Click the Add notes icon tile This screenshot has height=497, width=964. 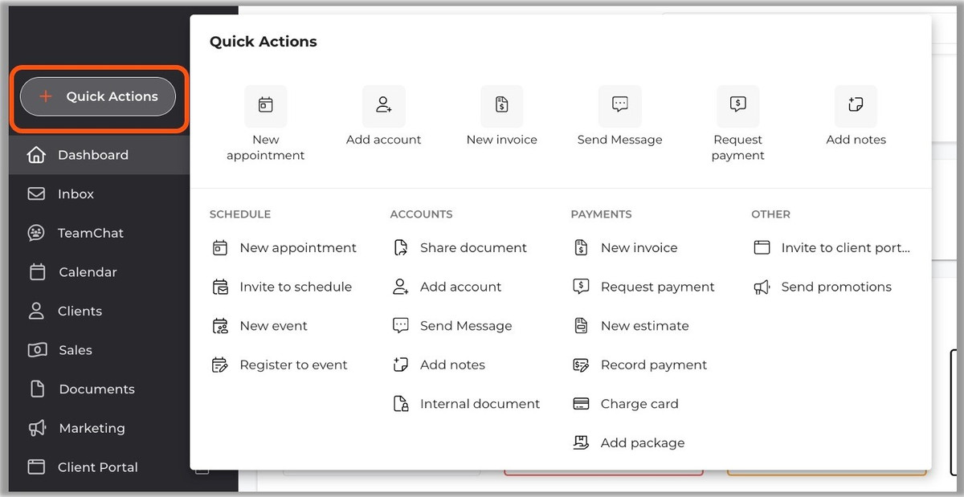click(x=856, y=105)
